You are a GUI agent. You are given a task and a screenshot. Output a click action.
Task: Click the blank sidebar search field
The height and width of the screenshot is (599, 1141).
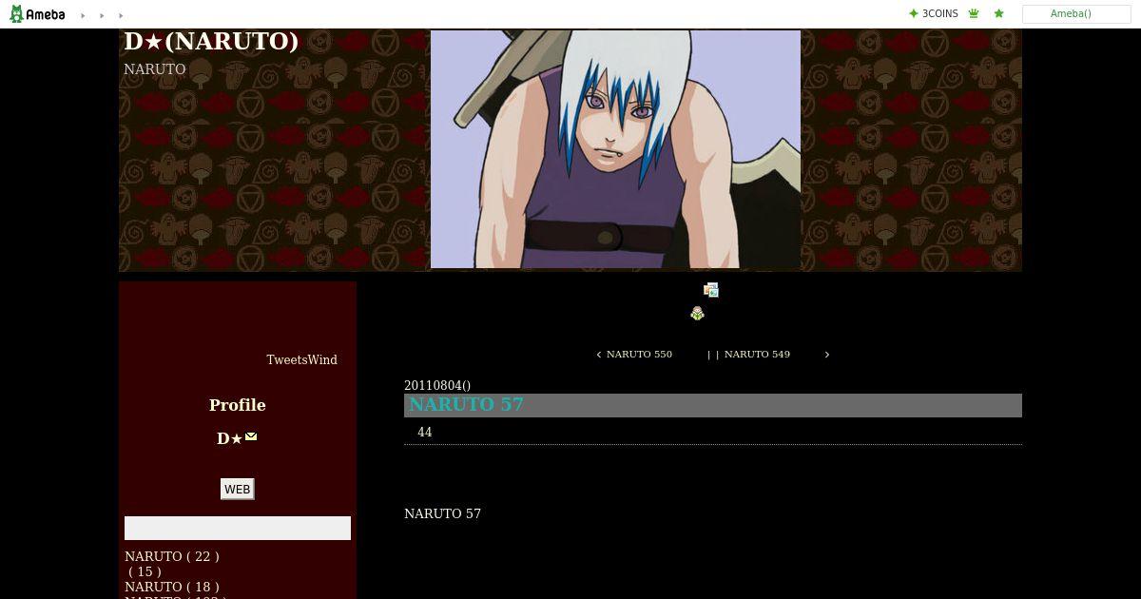pos(238,528)
